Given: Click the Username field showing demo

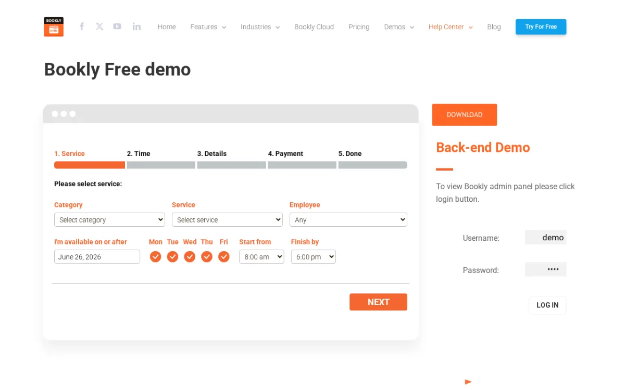Looking at the screenshot, I should point(545,238).
